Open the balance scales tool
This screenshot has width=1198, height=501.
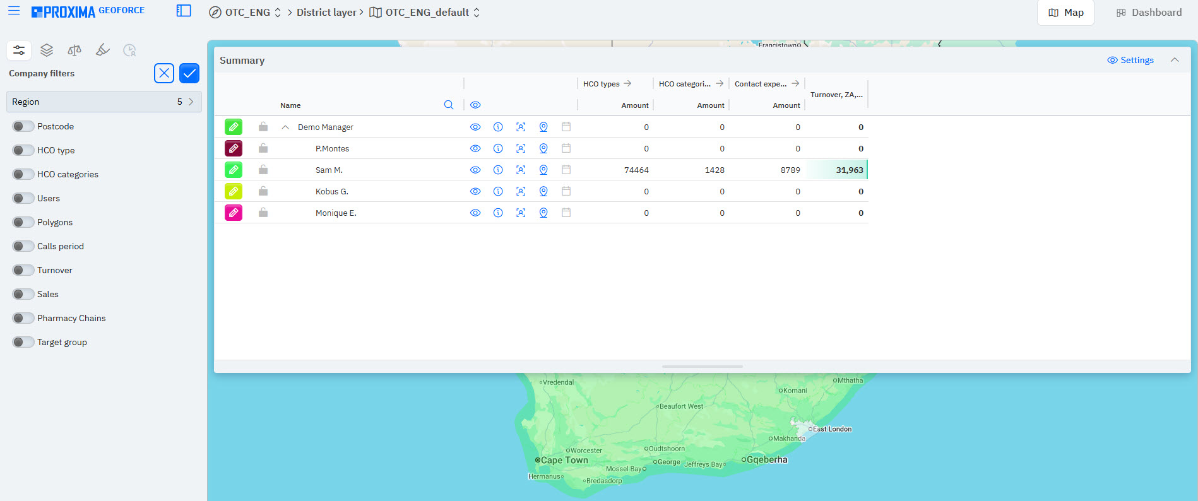[74, 50]
